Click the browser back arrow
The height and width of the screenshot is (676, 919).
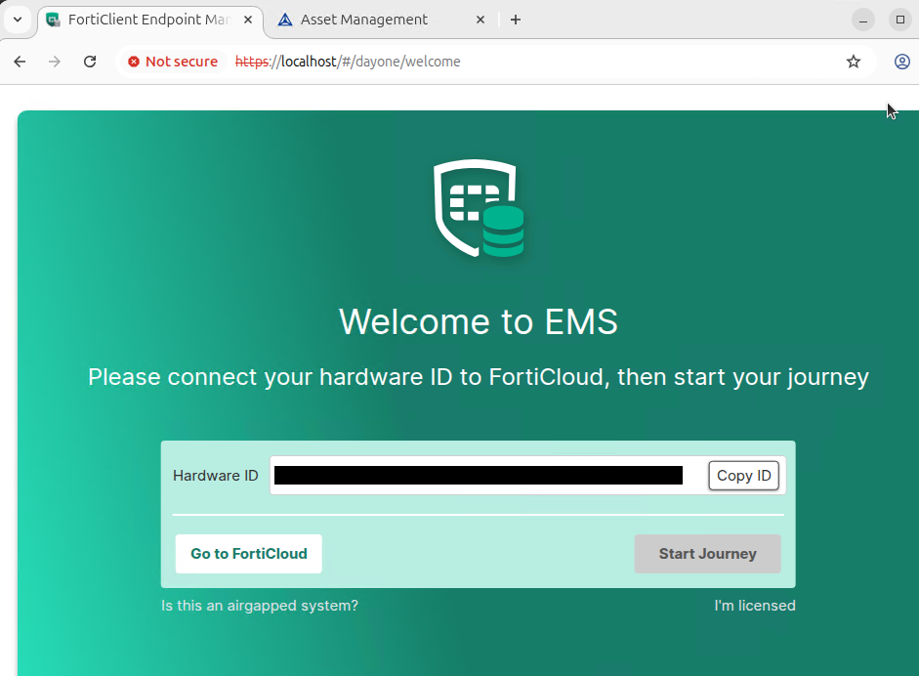[x=20, y=62]
